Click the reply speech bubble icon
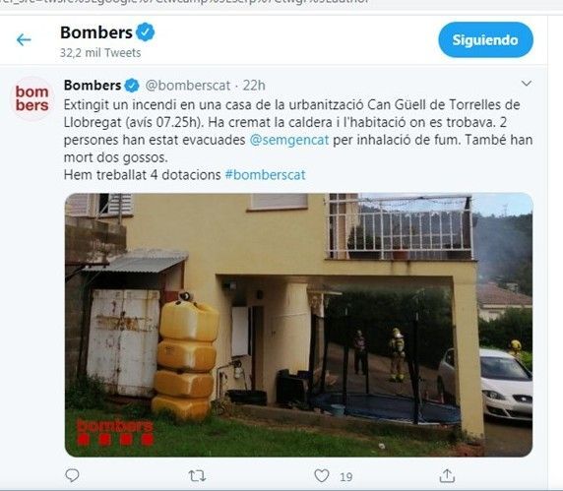Viewport: 563px width, 491px height. [x=72, y=475]
